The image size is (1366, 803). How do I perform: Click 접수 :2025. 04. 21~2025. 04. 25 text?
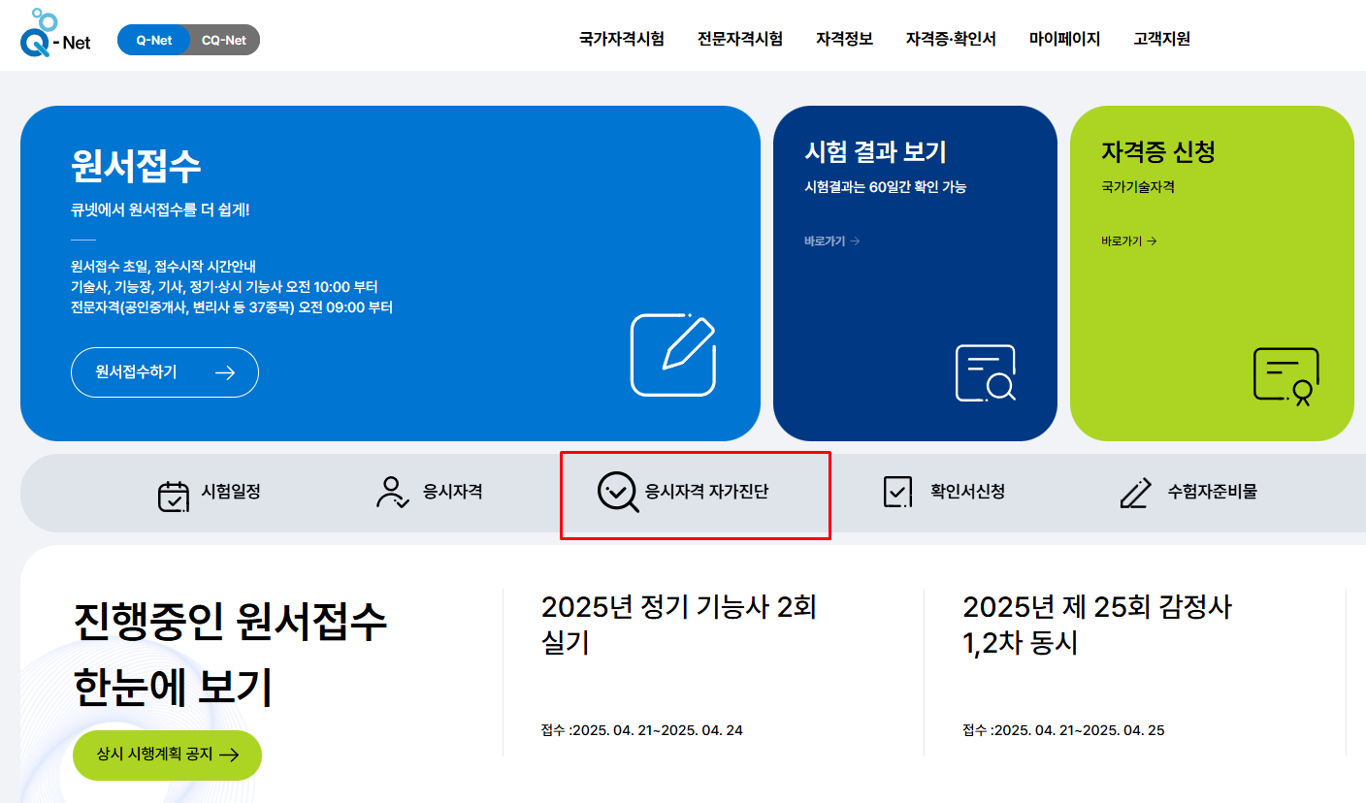(1063, 730)
